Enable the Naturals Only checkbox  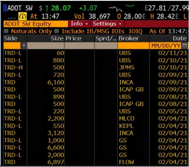pos(6,31)
